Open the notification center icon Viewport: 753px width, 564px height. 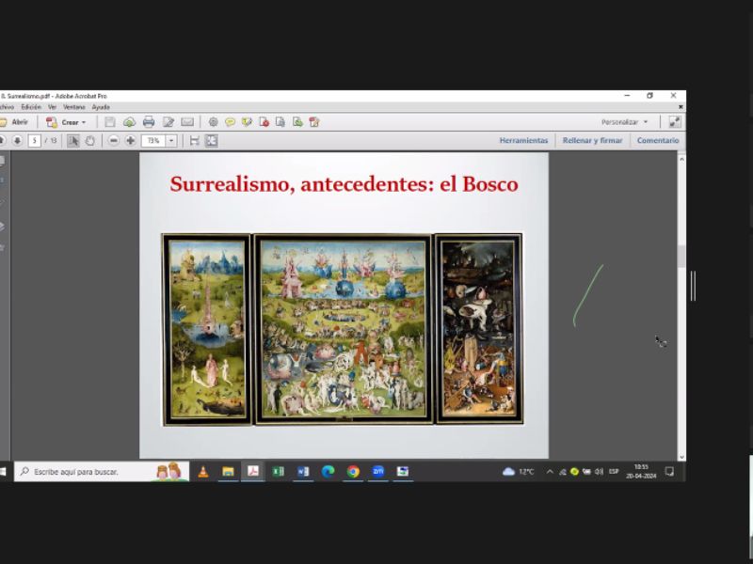pos(669,472)
